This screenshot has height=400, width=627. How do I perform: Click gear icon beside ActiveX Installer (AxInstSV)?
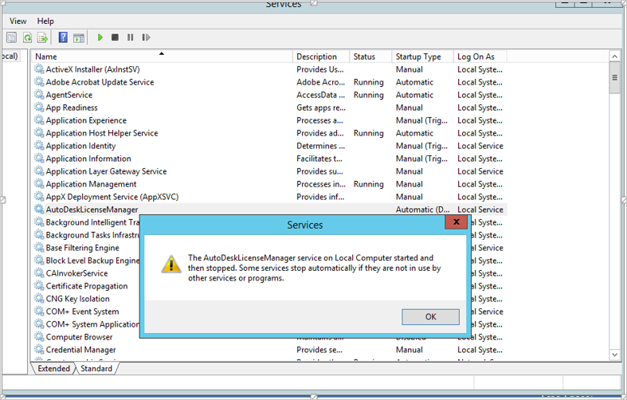coord(39,69)
